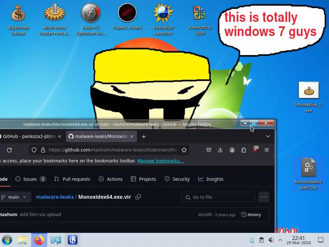Open the Insights tab
329x247 pixels.
click(x=211, y=179)
